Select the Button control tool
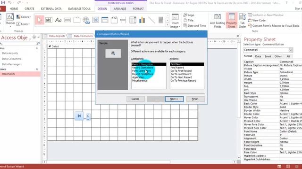 (67, 20)
